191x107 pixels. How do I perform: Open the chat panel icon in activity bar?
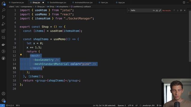click(x=3, y=38)
